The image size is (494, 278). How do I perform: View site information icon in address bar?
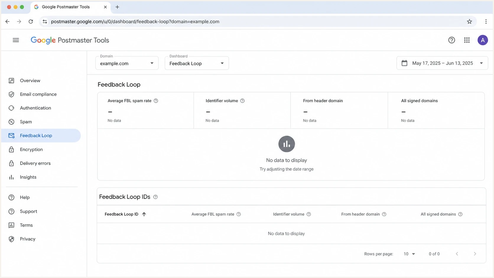45,22
